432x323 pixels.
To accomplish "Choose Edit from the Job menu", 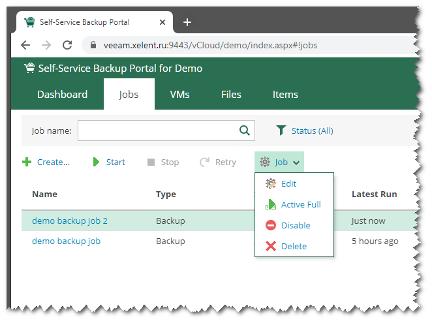I will pos(288,183).
